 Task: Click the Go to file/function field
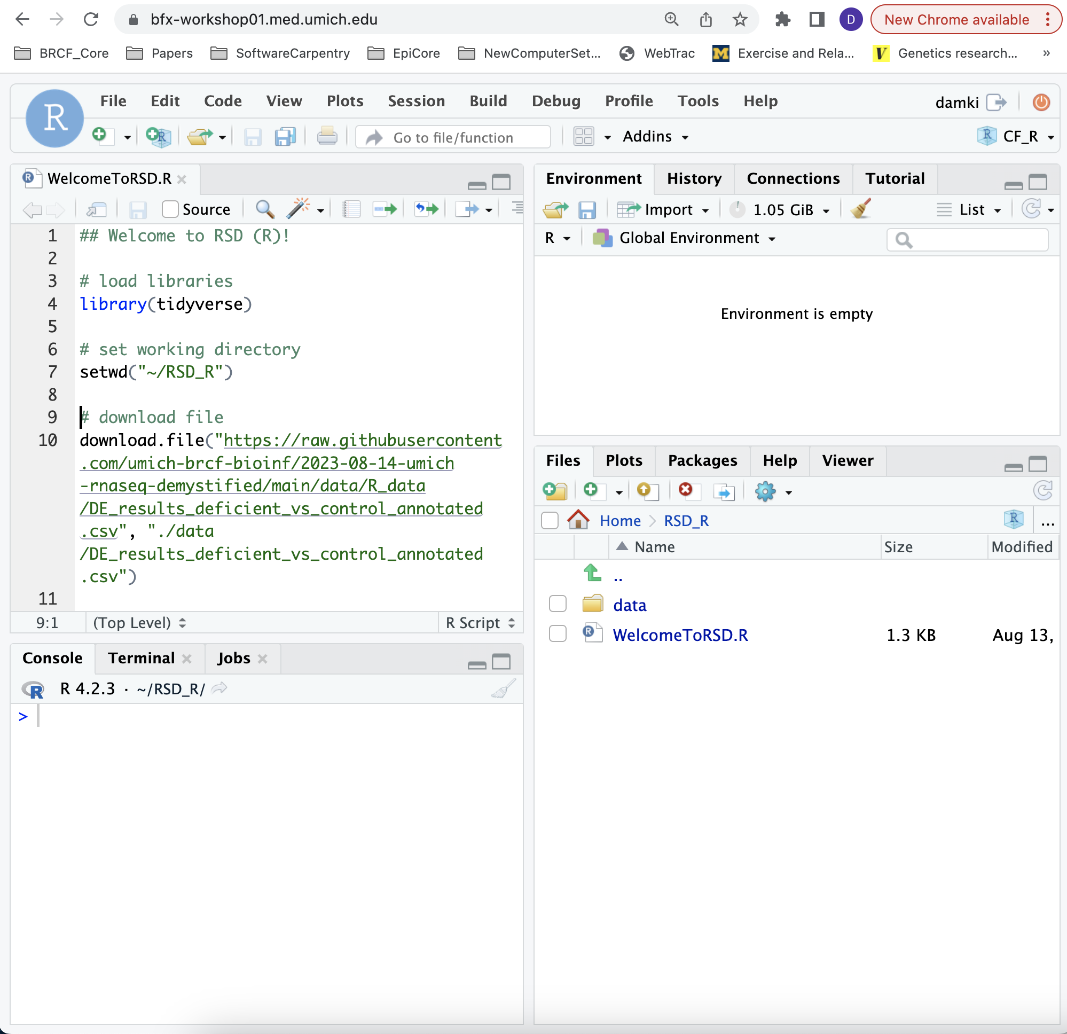point(453,138)
